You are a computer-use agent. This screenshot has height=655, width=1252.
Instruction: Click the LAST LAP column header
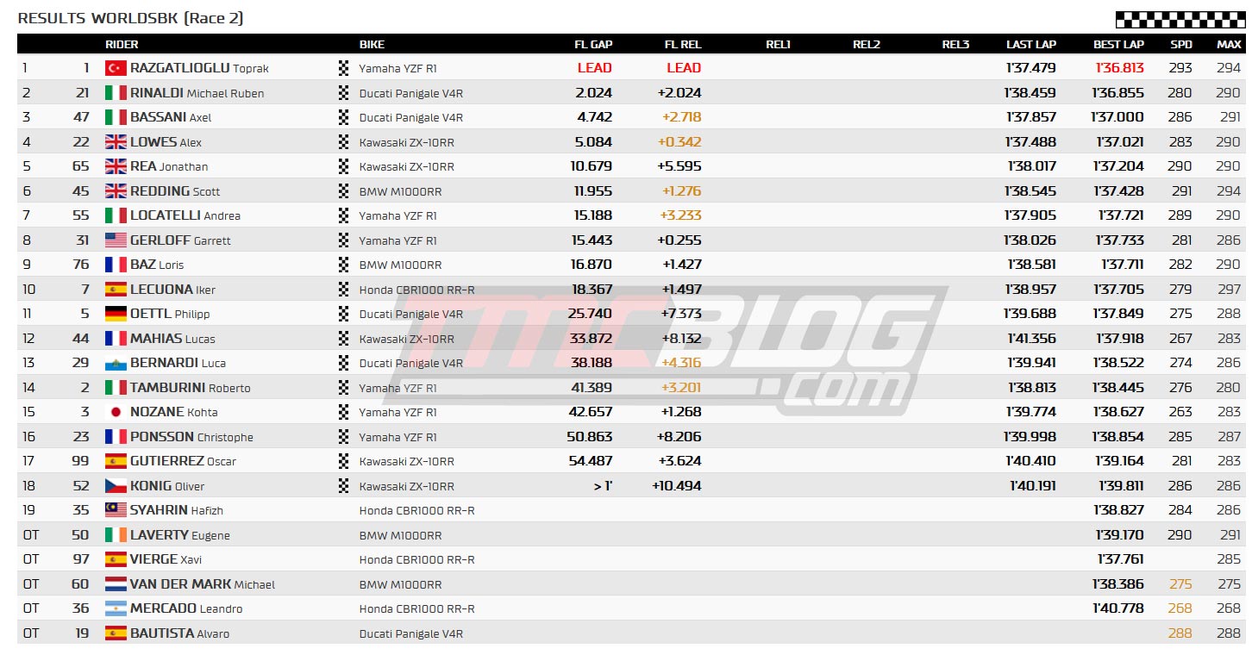pos(1031,44)
